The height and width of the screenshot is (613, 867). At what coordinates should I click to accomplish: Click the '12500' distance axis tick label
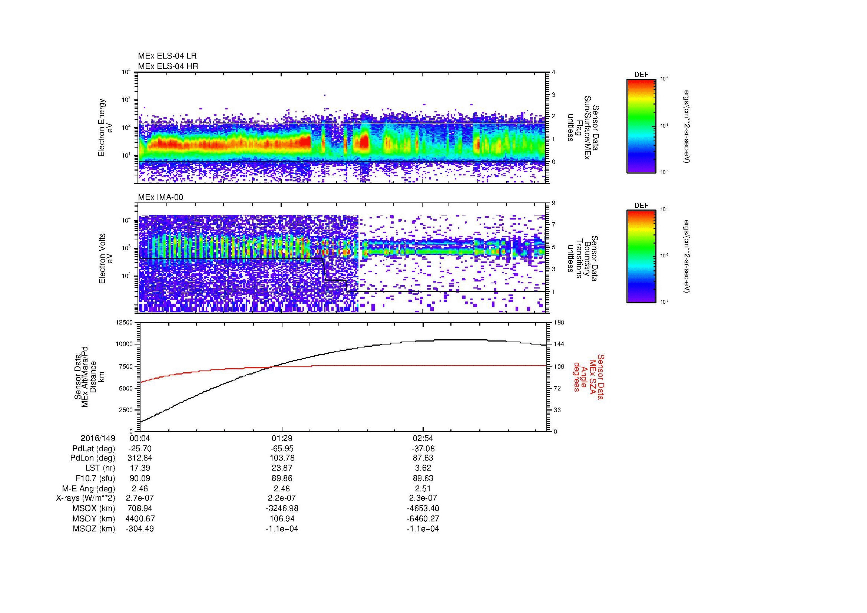click(124, 322)
